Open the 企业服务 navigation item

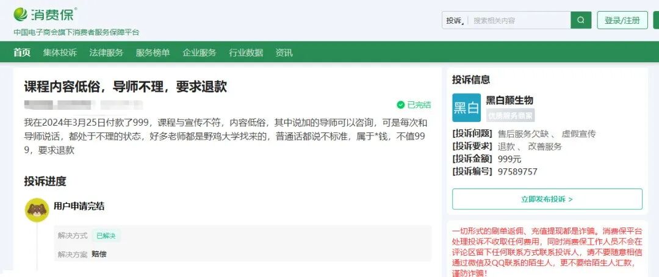199,52
